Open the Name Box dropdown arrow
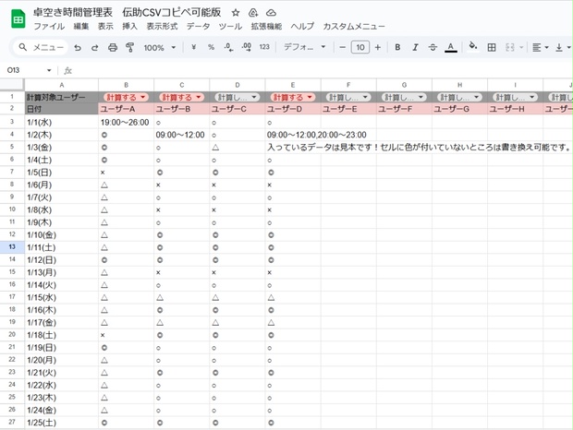The width and height of the screenshot is (573, 430). [x=49, y=70]
